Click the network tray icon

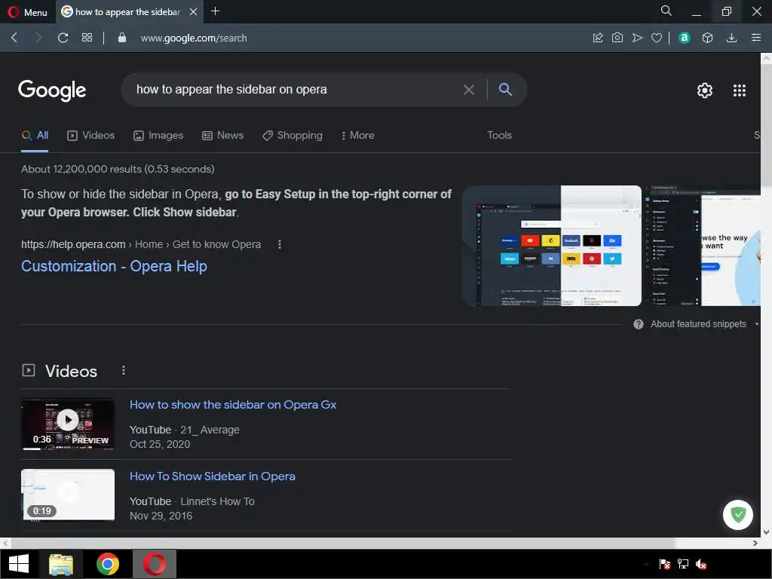pos(683,564)
